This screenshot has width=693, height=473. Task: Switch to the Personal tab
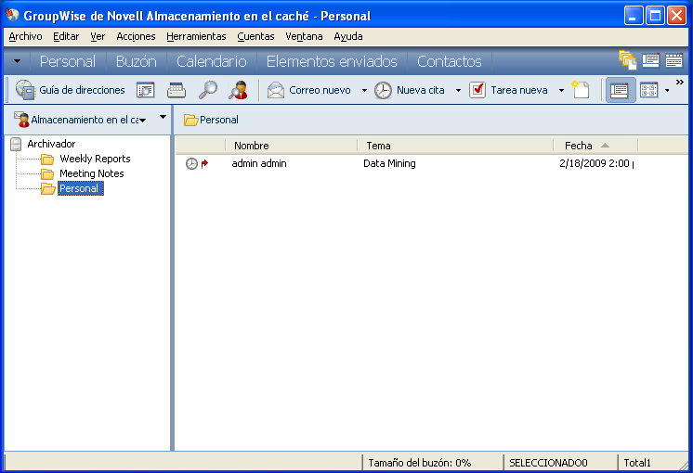tap(68, 61)
